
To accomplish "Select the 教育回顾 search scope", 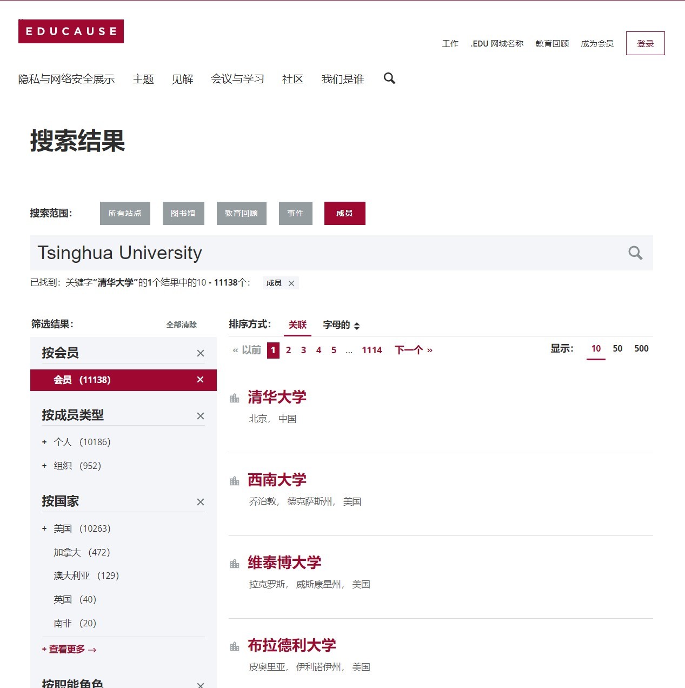I will (242, 213).
